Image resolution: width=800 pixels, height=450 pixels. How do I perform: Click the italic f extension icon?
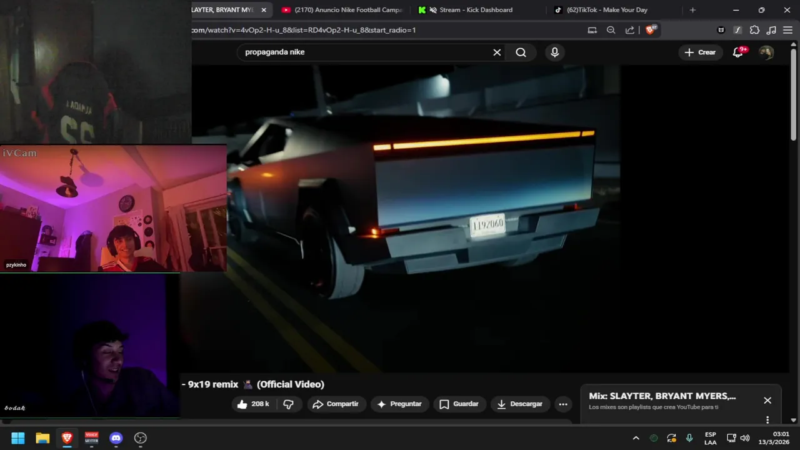pos(737,30)
